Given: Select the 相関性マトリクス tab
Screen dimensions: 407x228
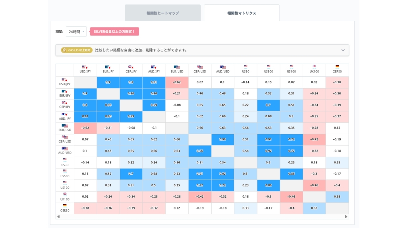Looking at the screenshot, I should [x=242, y=13].
